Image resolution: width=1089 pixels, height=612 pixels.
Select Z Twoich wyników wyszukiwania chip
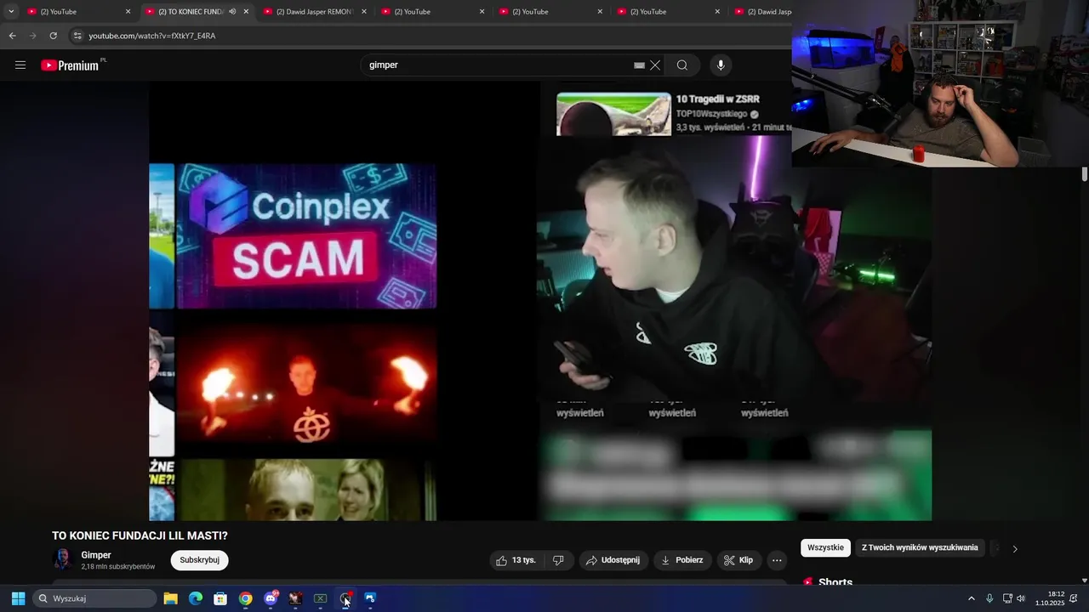[920, 547]
